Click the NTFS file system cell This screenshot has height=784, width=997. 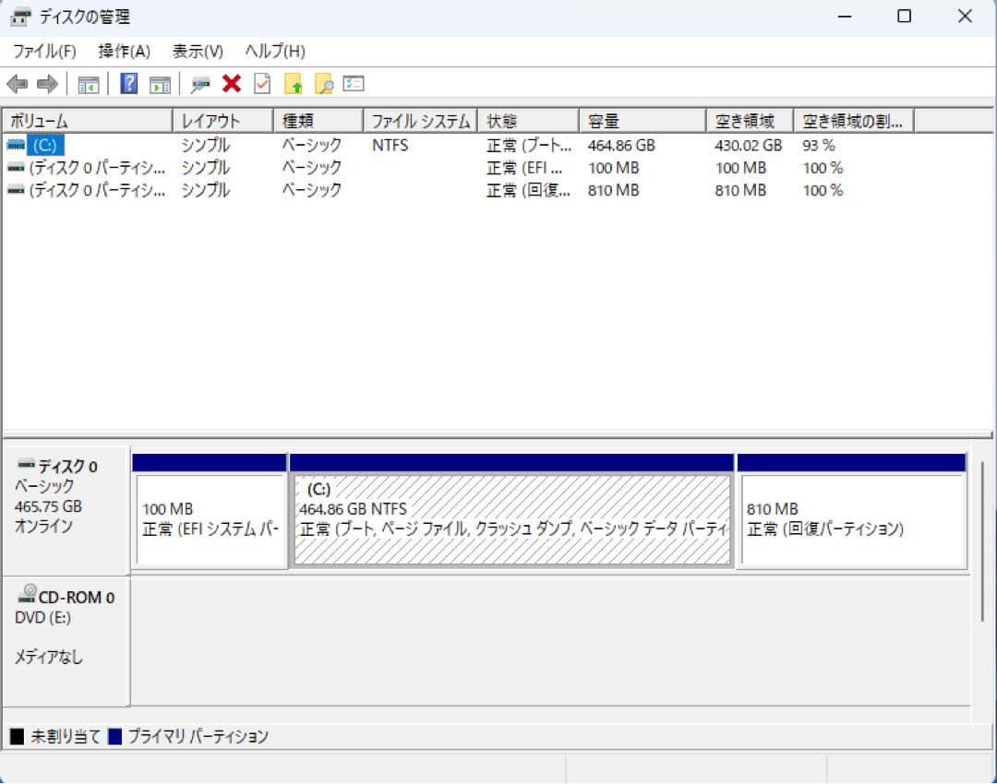point(390,145)
